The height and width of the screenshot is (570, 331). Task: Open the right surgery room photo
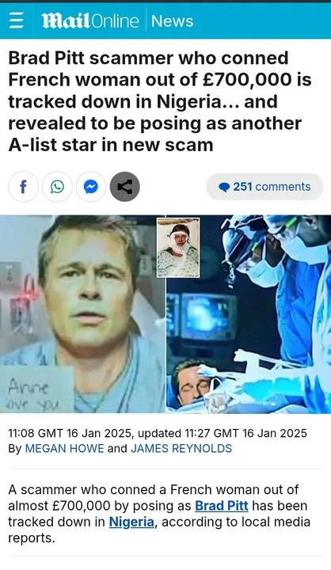(249, 314)
